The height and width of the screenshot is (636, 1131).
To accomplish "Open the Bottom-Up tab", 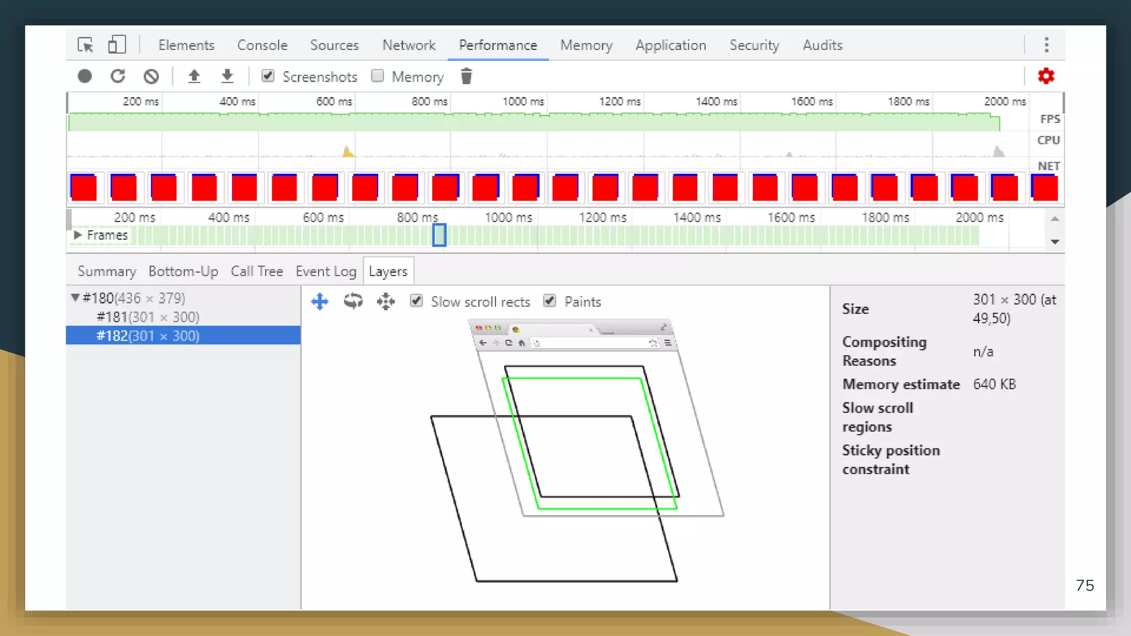I will pos(183,272).
